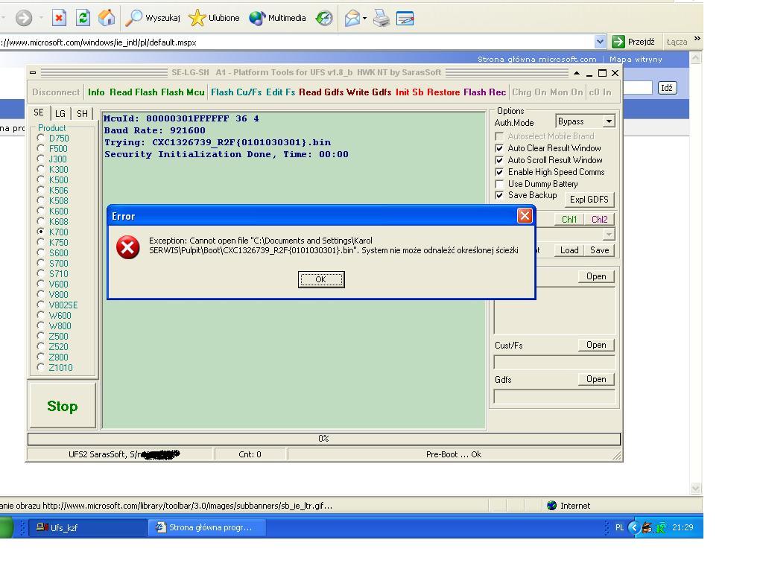Screen dimensions: 763x572
Task: Click Flash Mcu menu item
Action: click(x=183, y=92)
